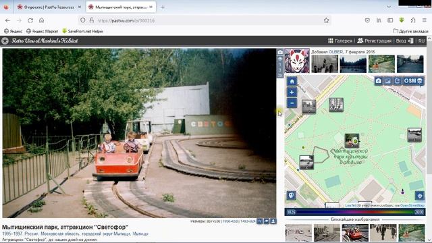Click the map share arrow icon
The width and height of the screenshot is (432, 243).
pyautogui.click(x=397, y=81)
